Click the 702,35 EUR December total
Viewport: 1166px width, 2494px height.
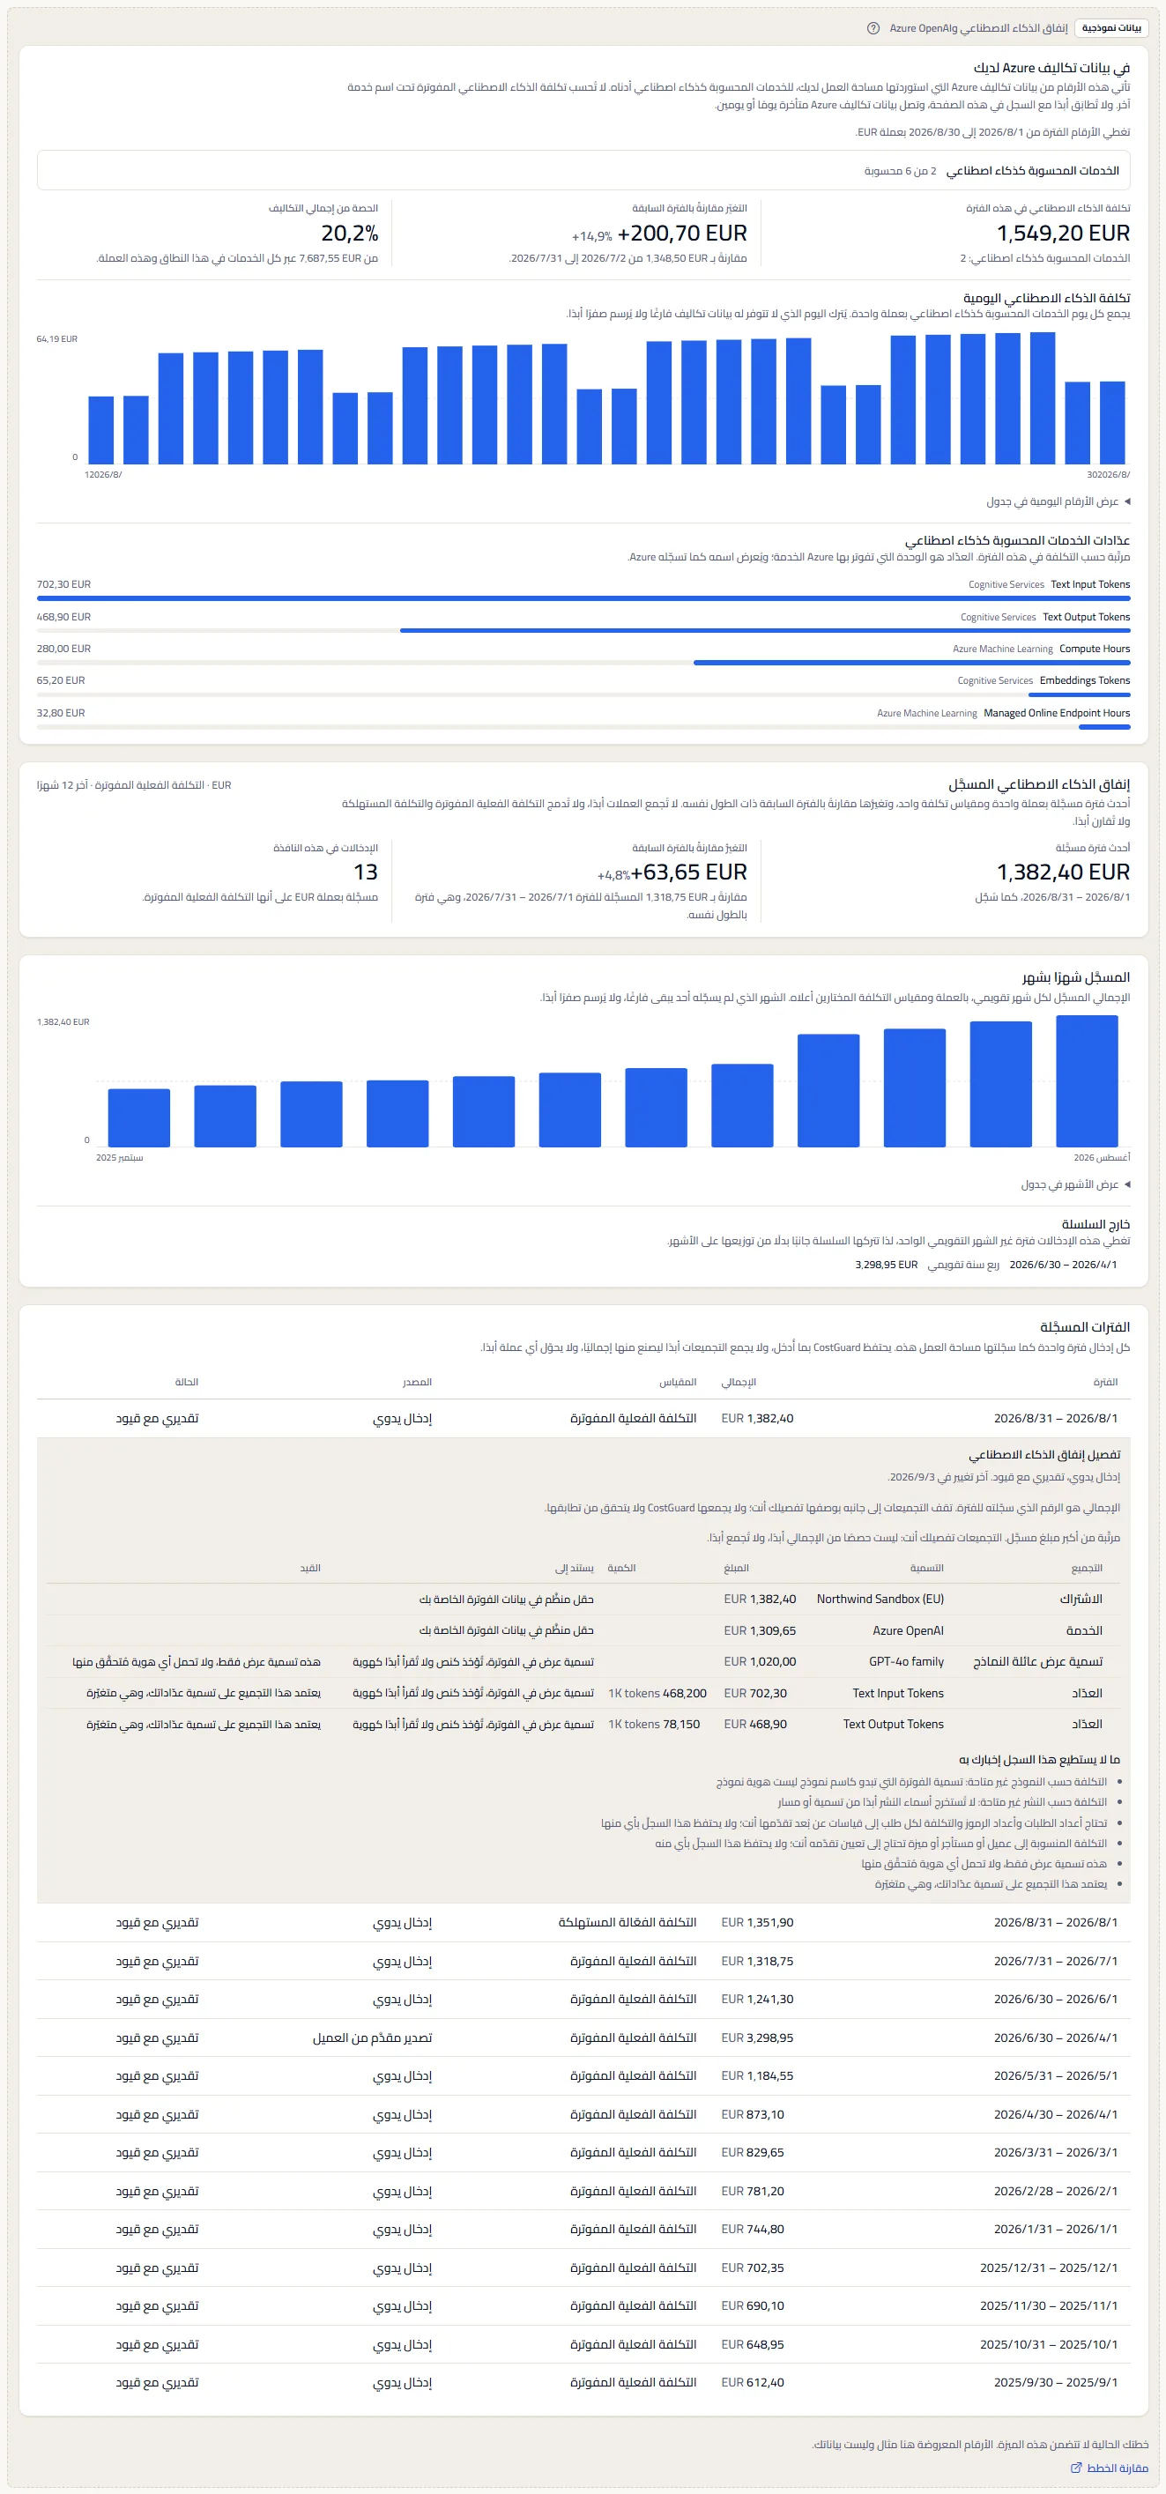point(753,2268)
